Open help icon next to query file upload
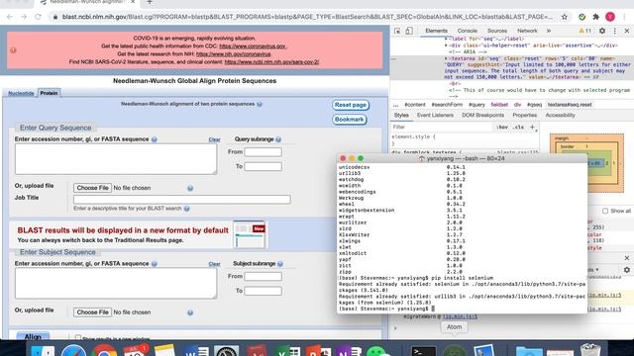634x356 pixels. pyautogui.click(x=190, y=188)
